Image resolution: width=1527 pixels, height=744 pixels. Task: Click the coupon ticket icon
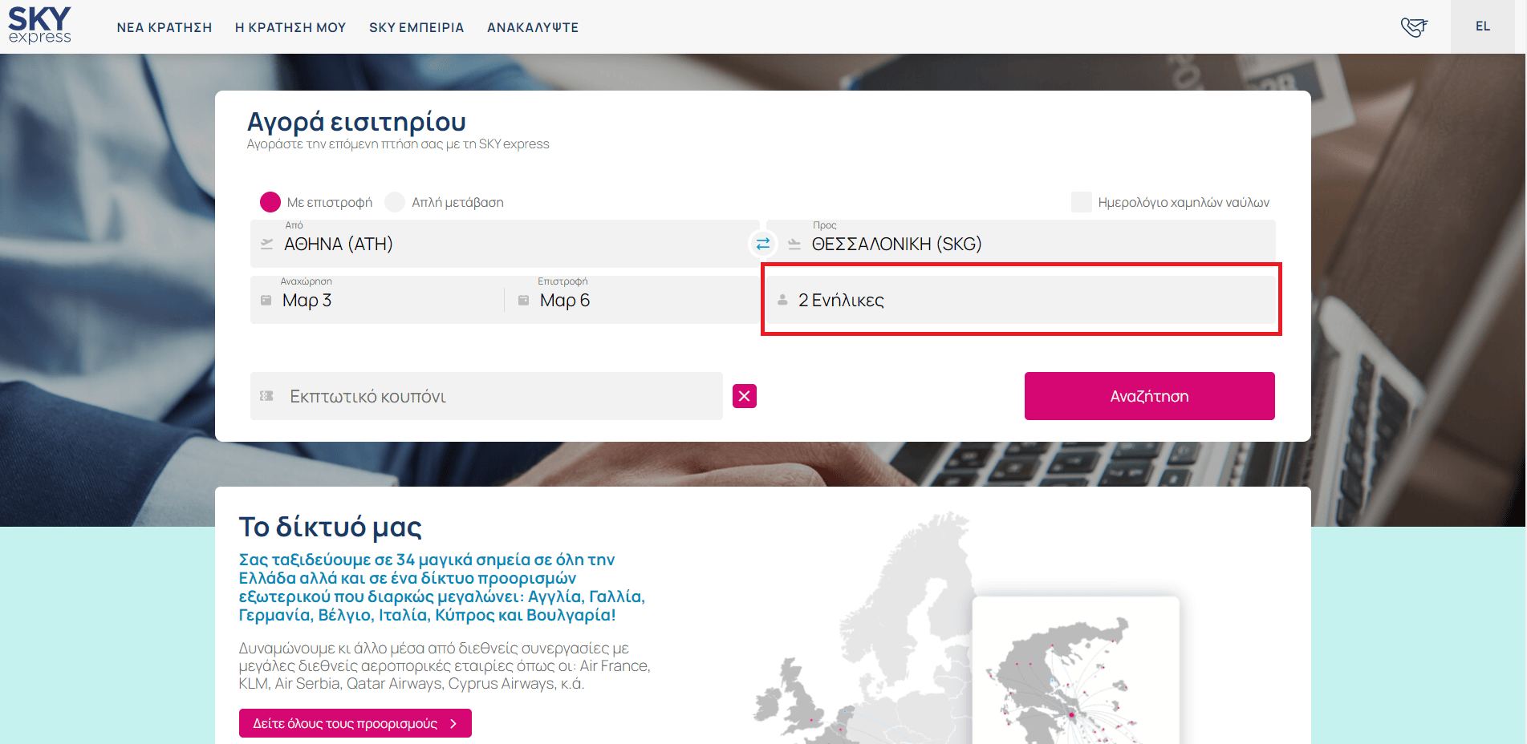[x=266, y=396]
